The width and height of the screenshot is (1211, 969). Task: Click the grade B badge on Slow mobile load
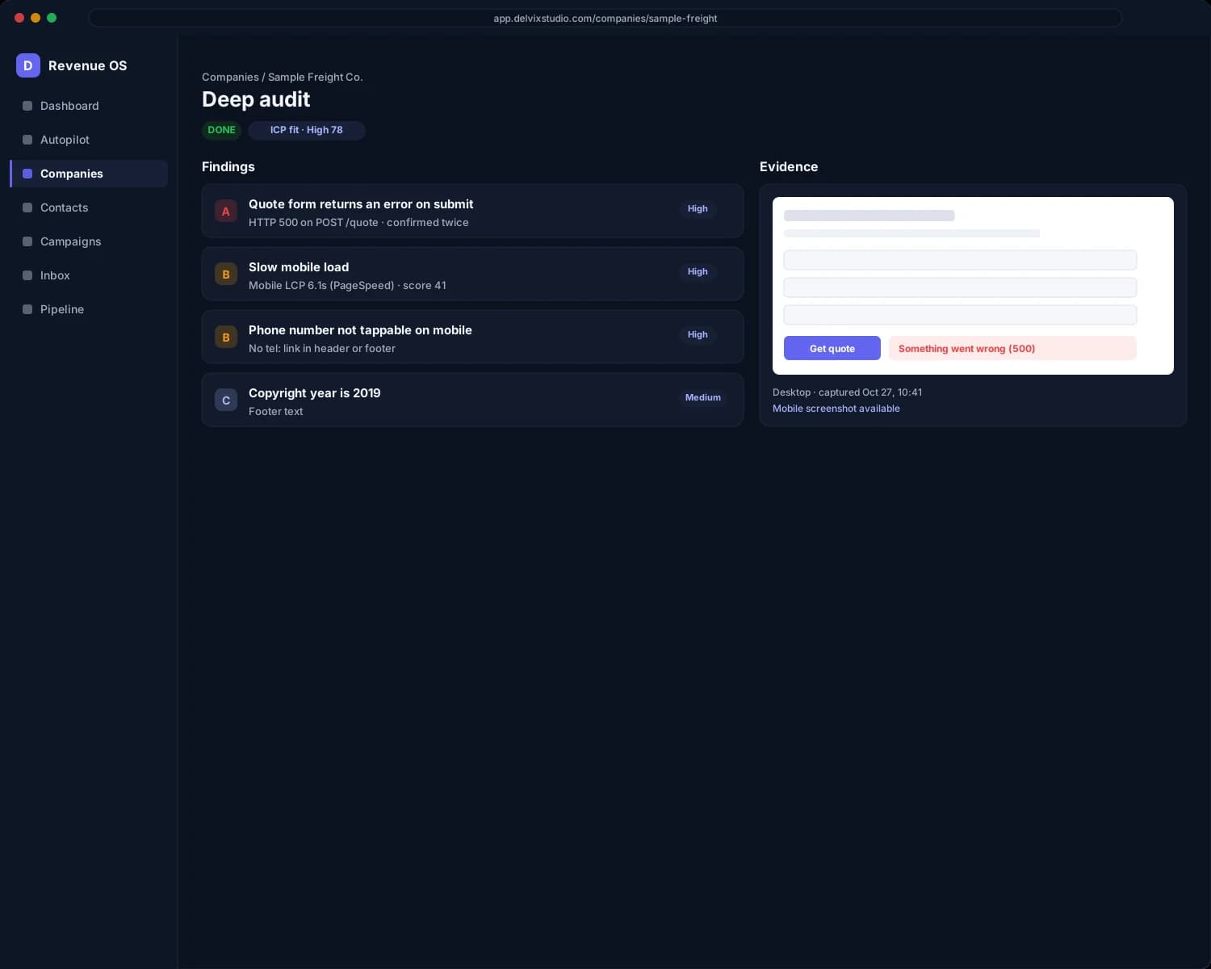(x=226, y=275)
